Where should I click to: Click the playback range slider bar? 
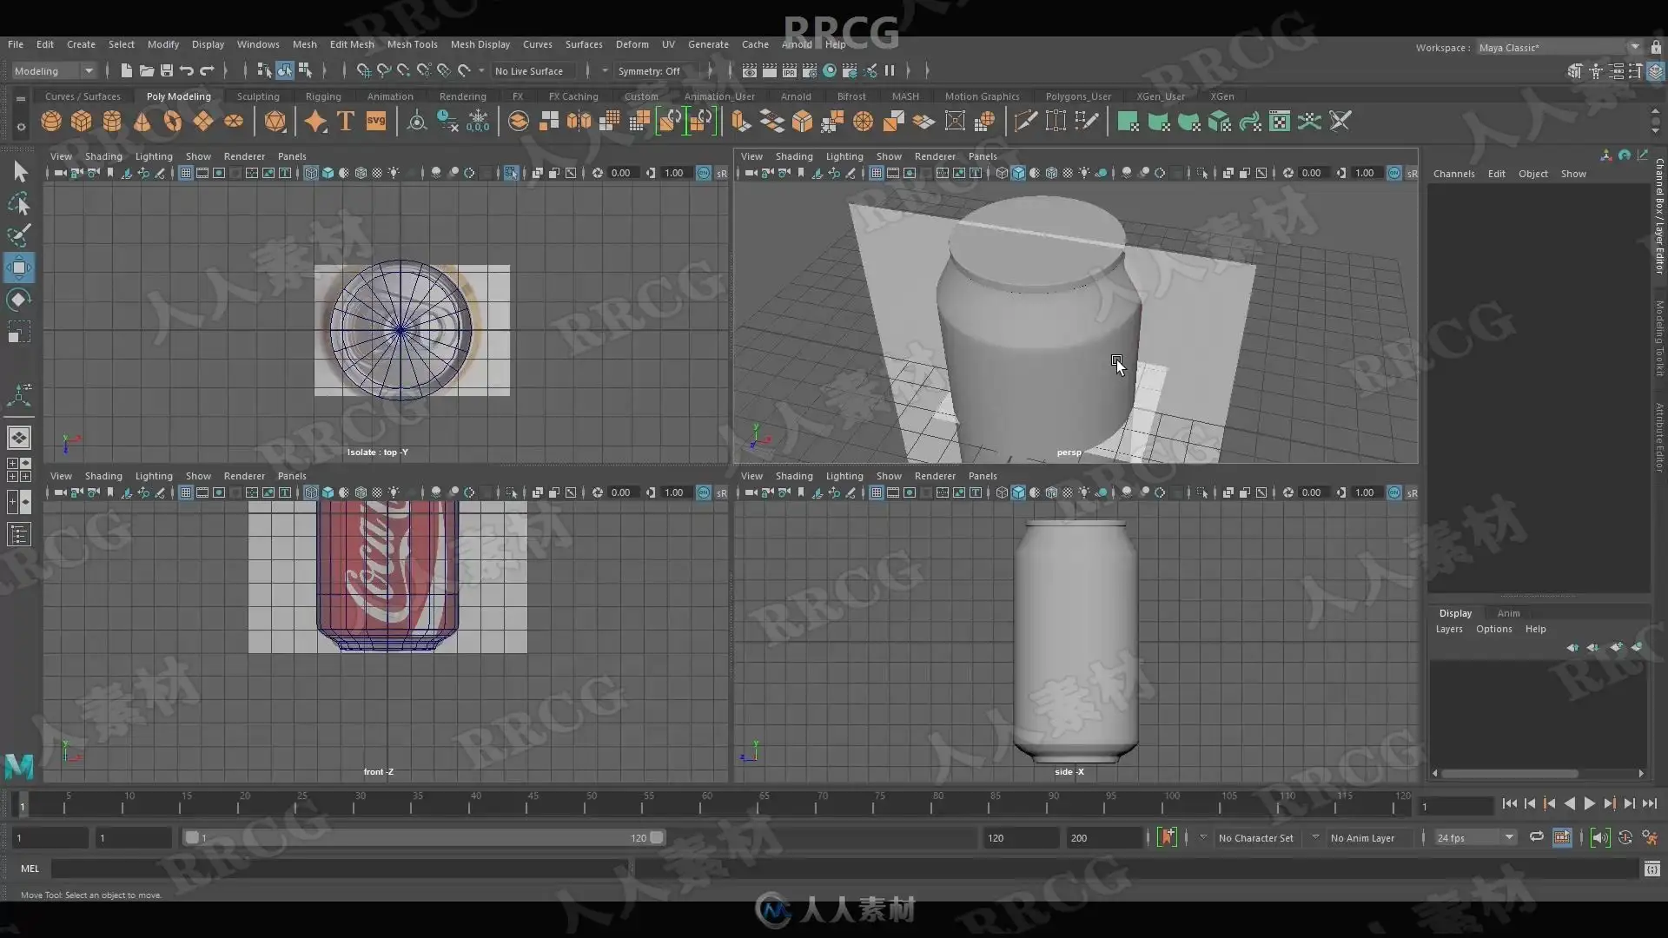[x=424, y=838]
